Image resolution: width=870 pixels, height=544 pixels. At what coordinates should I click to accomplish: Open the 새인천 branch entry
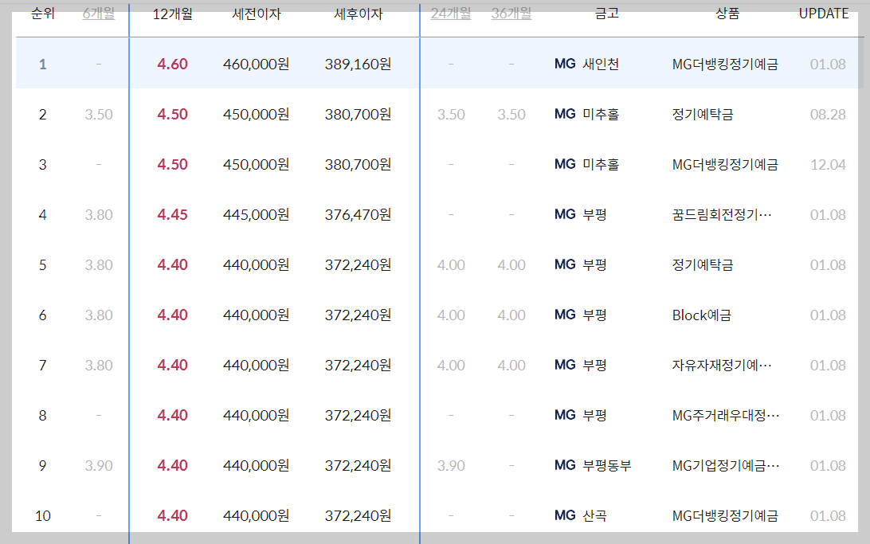coord(601,65)
